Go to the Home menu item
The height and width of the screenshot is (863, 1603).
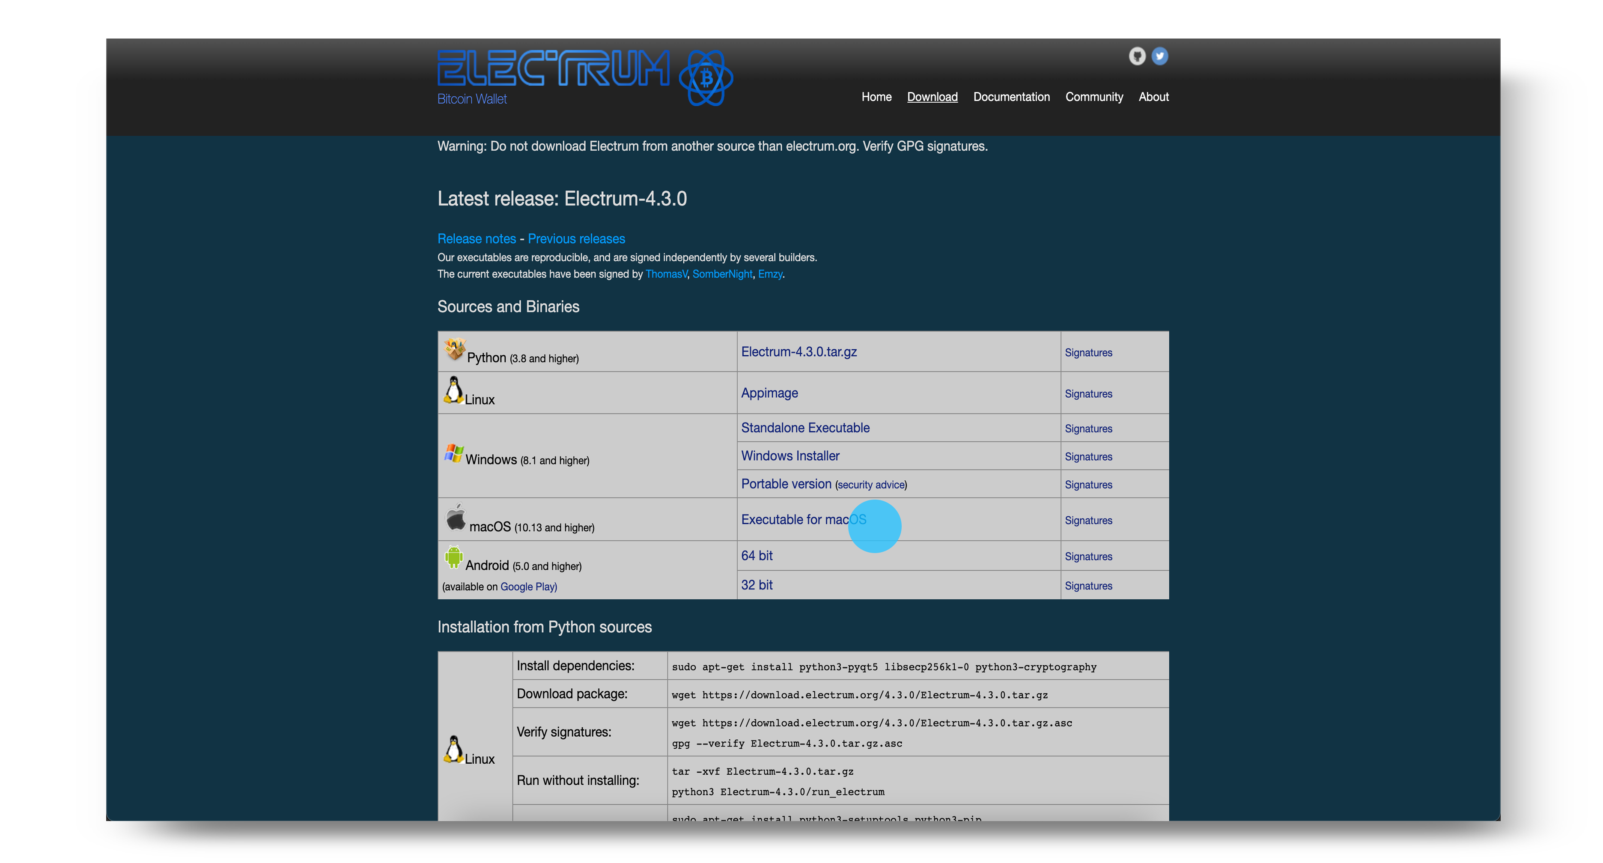876,97
